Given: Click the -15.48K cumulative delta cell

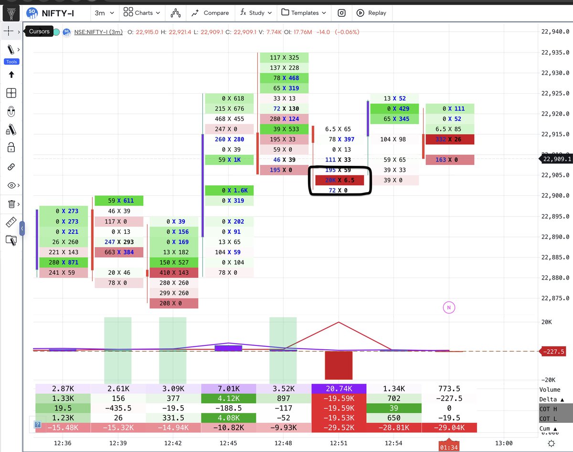Looking at the screenshot, I should coord(62,428).
